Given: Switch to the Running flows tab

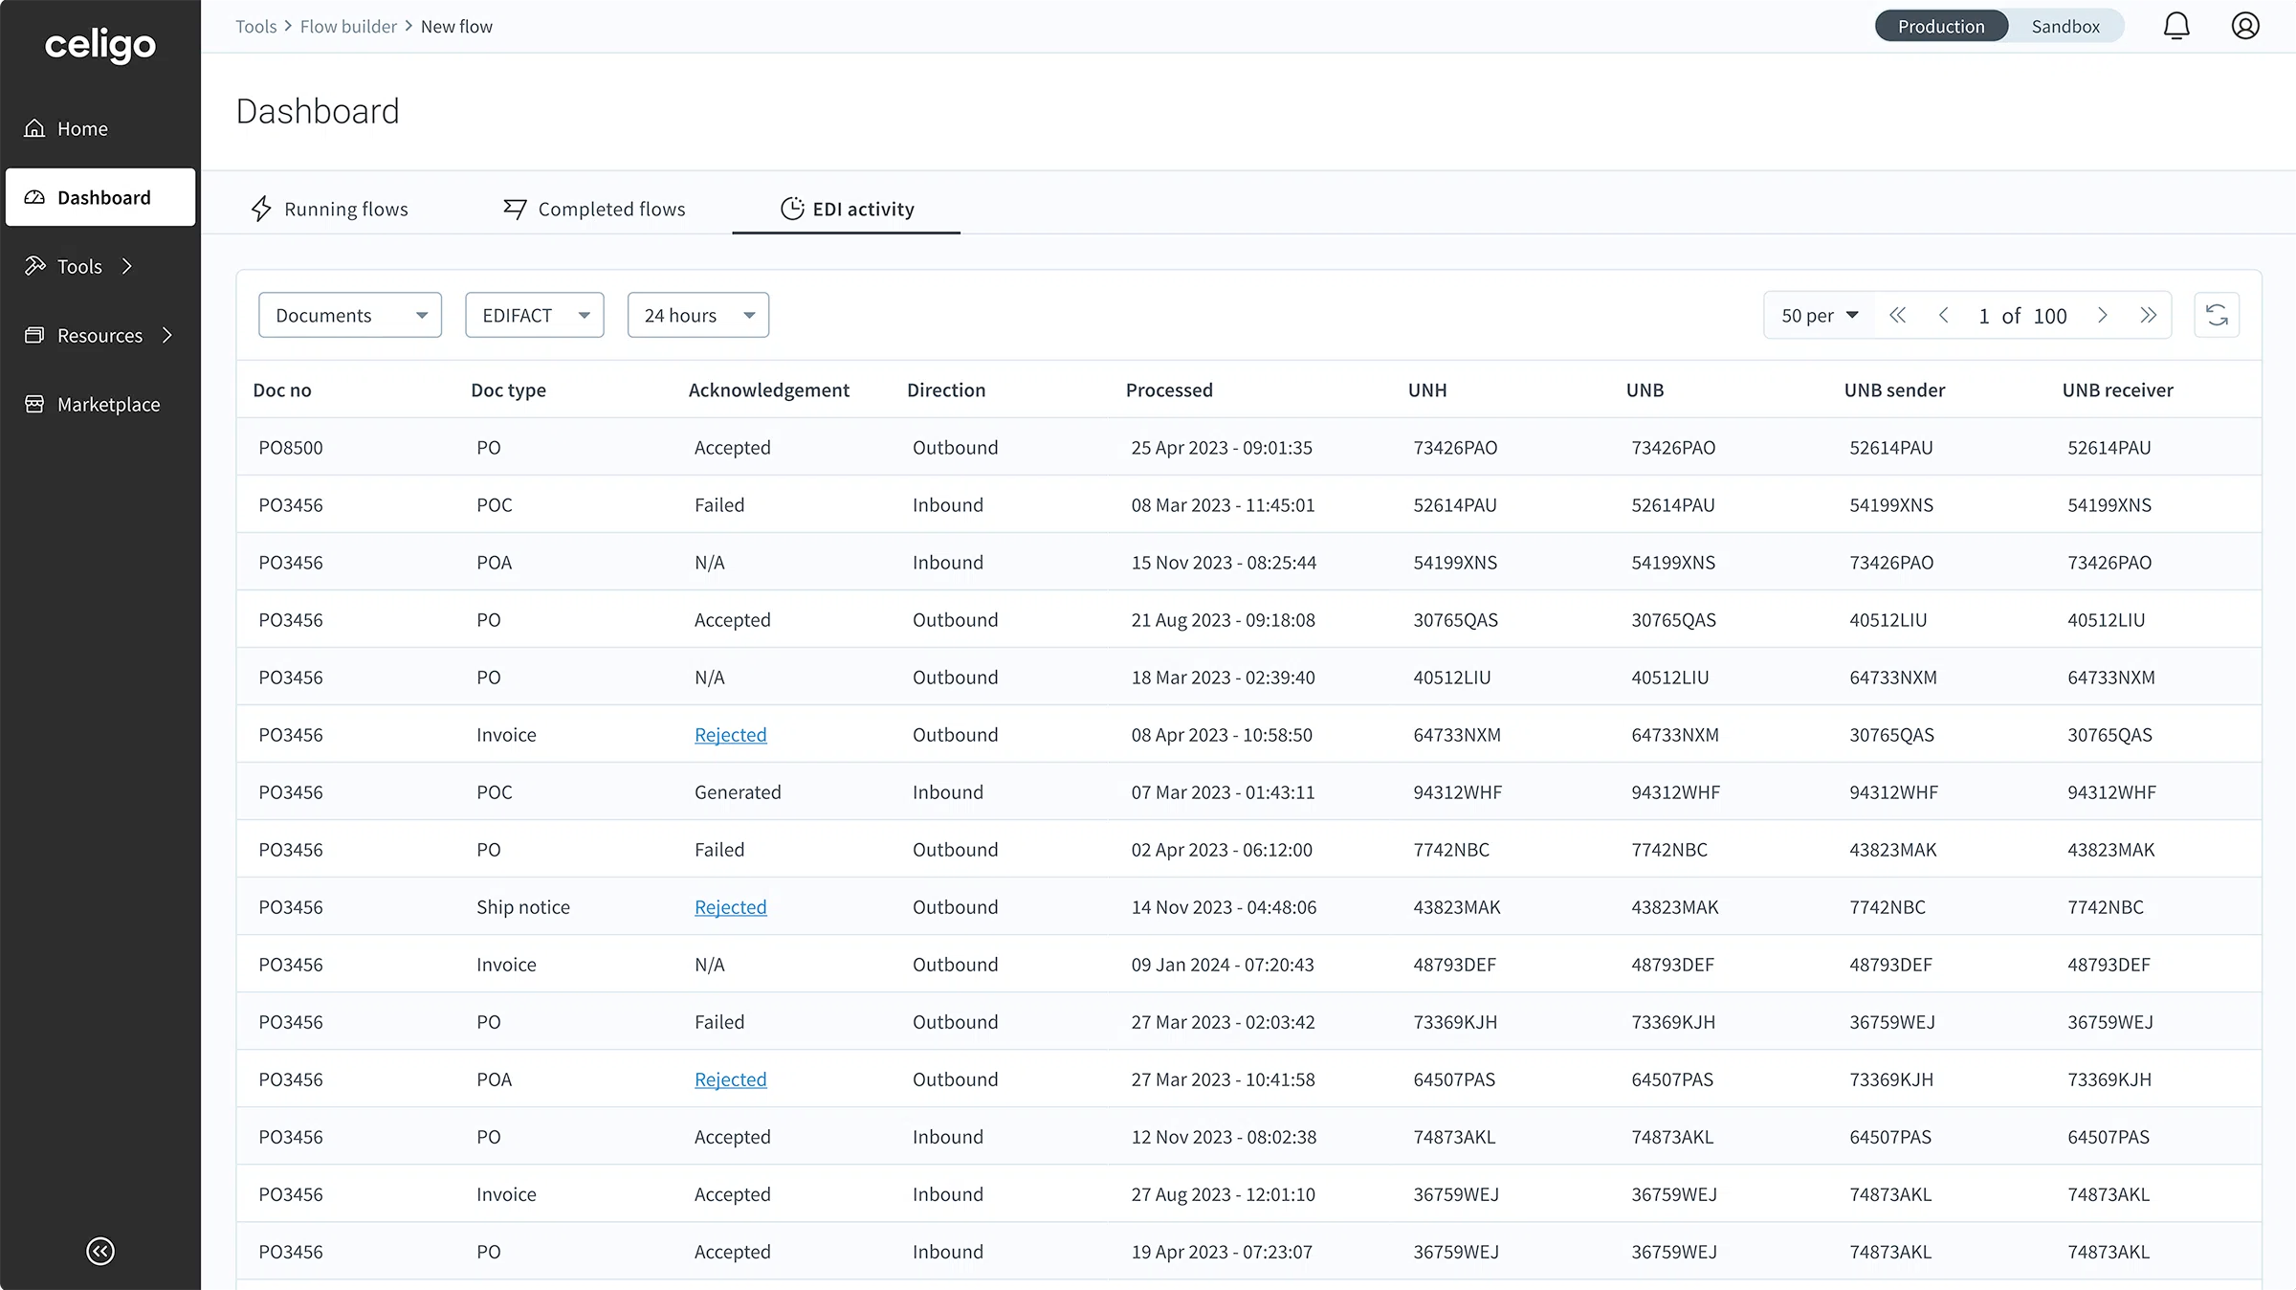Looking at the screenshot, I should (329, 209).
